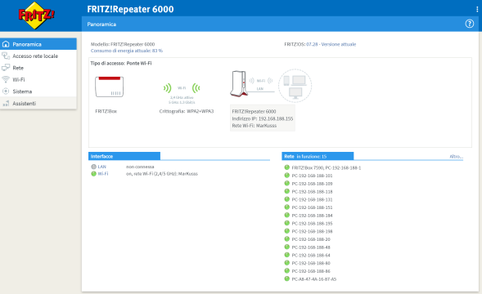Click the FRITZ!Box label under router
The image size is (482, 294).
[x=106, y=111]
